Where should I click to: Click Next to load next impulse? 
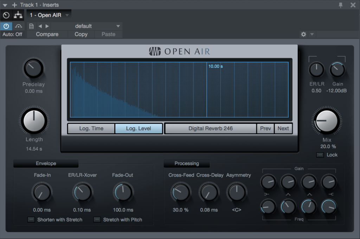pyautogui.click(x=283, y=129)
